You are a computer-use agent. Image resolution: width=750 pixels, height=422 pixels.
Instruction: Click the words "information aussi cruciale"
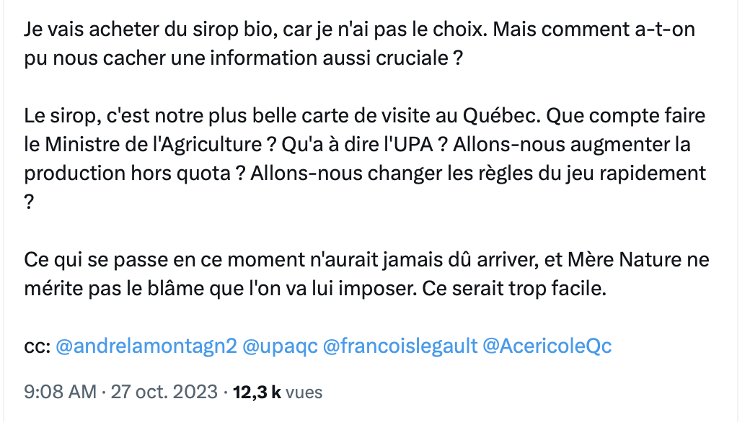[329, 58]
